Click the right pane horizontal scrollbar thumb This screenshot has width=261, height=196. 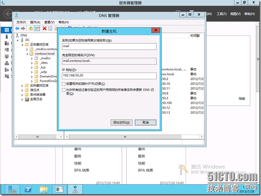125,137
